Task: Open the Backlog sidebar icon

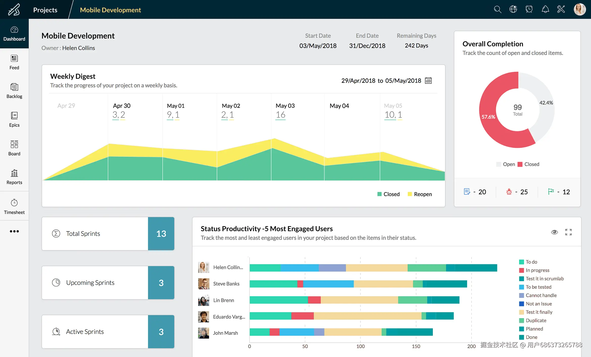Action: click(14, 91)
